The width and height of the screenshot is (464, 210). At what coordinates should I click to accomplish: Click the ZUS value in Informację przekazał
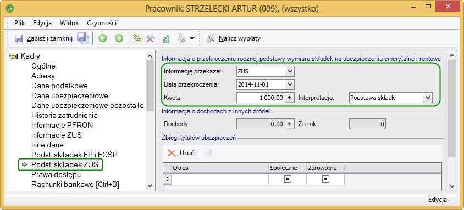243,71
